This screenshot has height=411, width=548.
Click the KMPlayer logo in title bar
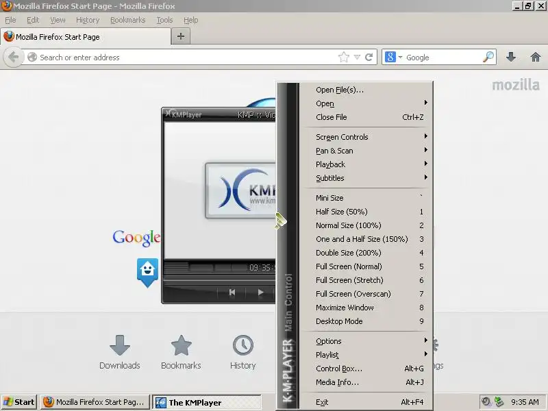click(184, 114)
